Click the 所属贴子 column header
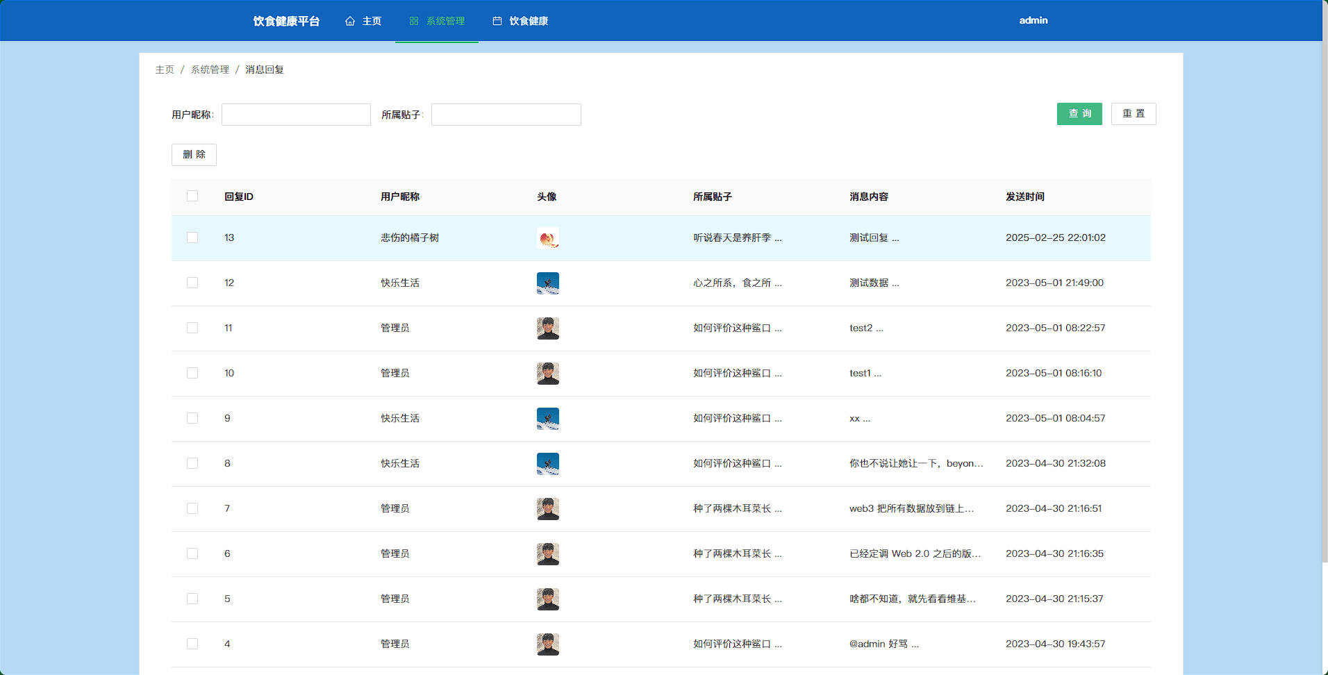The width and height of the screenshot is (1328, 675). 713,197
